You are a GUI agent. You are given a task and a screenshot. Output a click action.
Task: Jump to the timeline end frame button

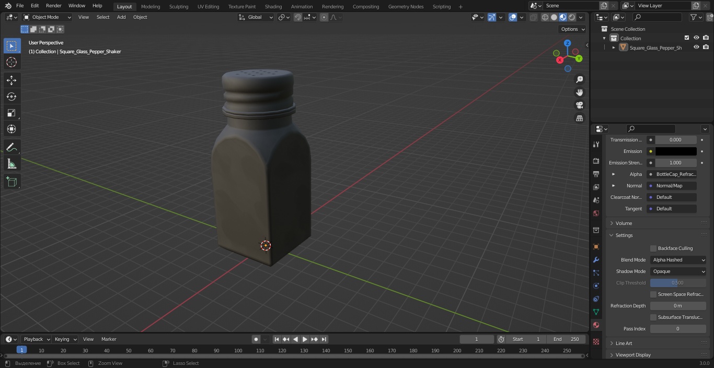tap(324, 339)
